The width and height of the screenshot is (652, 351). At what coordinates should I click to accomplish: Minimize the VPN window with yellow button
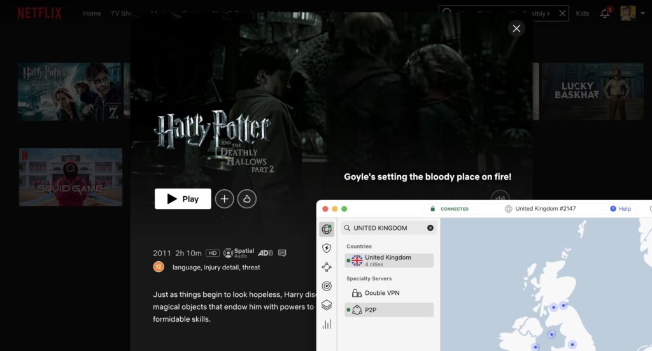click(x=335, y=209)
